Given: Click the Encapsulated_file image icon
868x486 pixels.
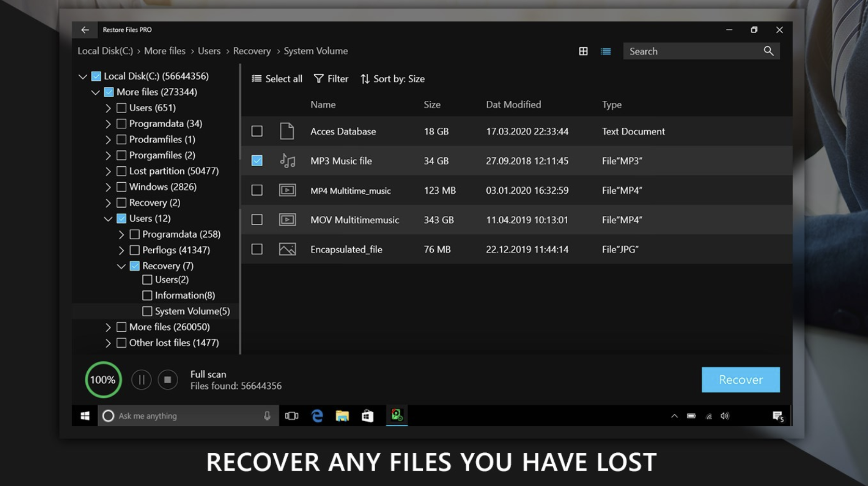Looking at the screenshot, I should coord(287,250).
